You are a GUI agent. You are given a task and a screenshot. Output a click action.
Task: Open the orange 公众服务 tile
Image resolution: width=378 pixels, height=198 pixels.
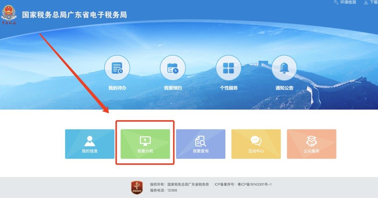311,144
